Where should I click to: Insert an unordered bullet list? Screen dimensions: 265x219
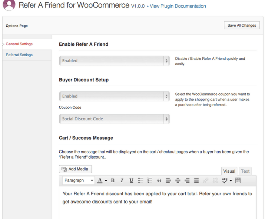(x=140, y=180)
